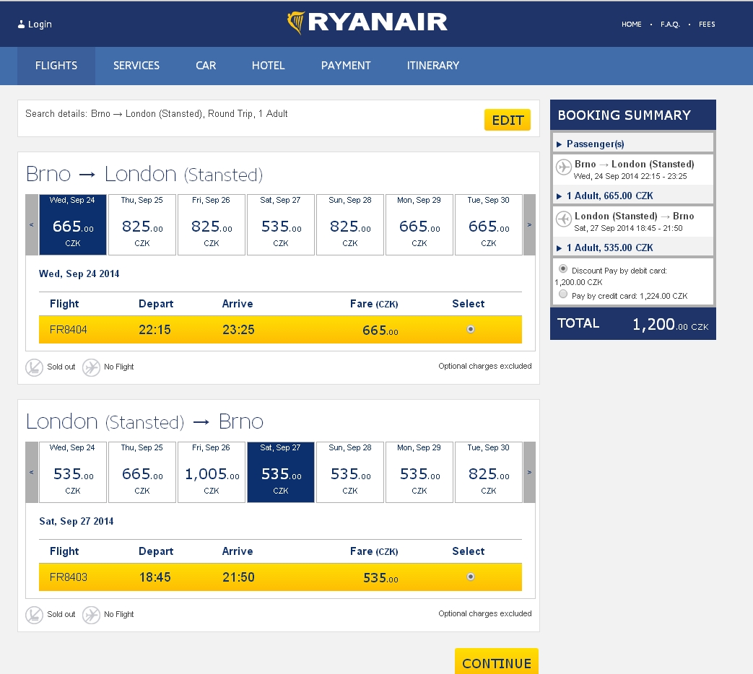The width and height of the screenshot is (753, 674).
Task: Select outbound Sun, Sep 28 fare 825.00
Action: (x=350, y=224)
